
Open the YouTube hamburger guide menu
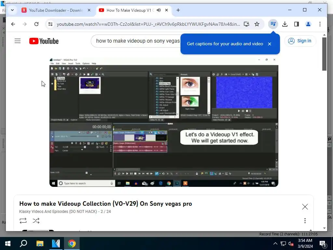18,41
